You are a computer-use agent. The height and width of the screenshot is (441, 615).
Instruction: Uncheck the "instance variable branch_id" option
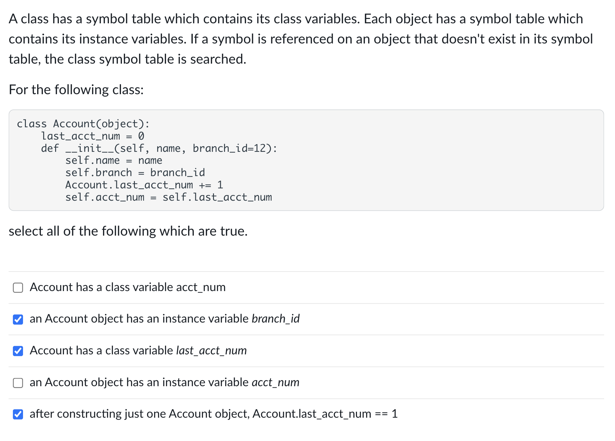coord(18,319)
